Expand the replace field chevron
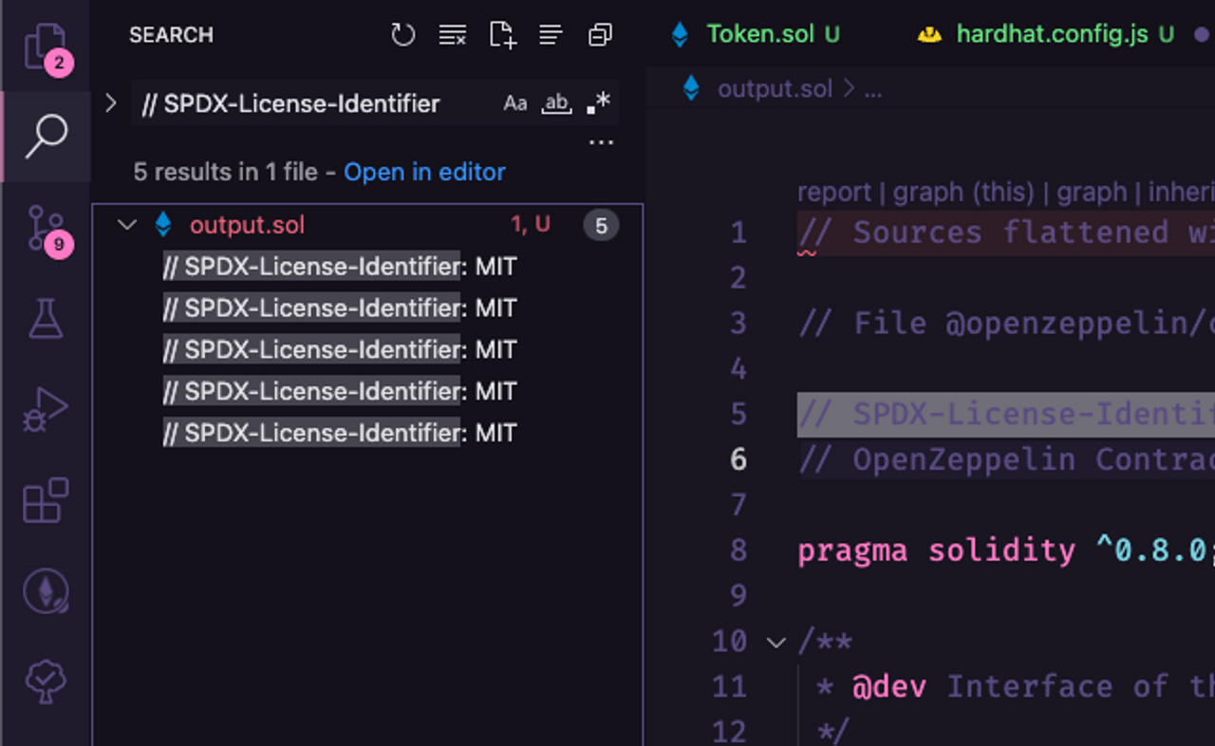This screenshot has height=746, width=1215. [x=111, y=103]
